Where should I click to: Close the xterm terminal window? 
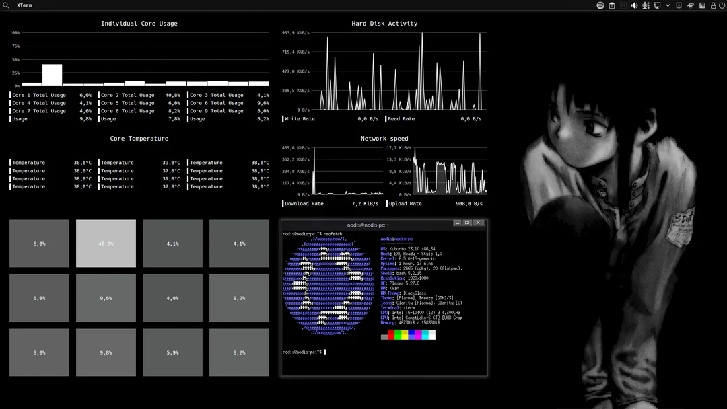click(478, 223)
